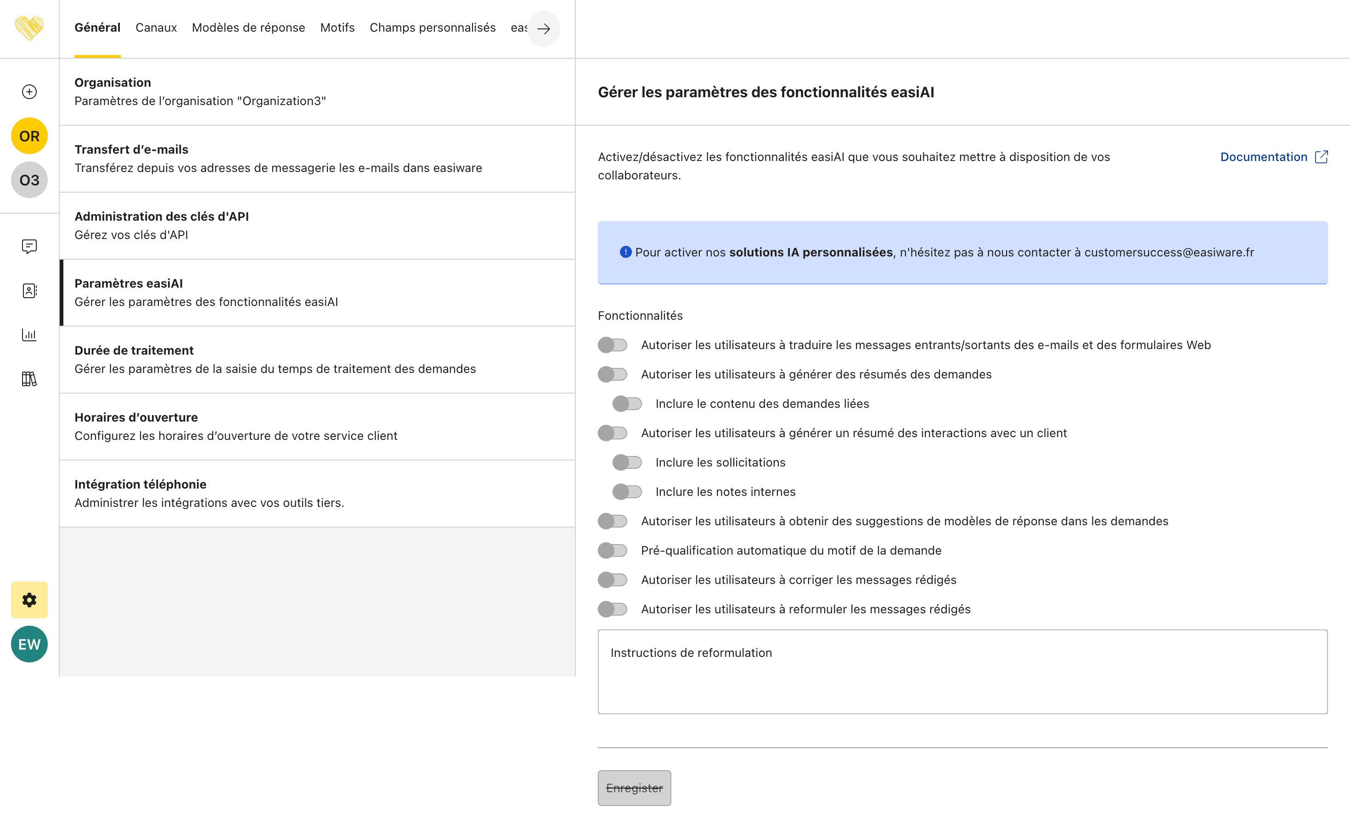Open Durée de traitement settings
The height and width of the screenshot is (828, 1350).
point(317,360)
